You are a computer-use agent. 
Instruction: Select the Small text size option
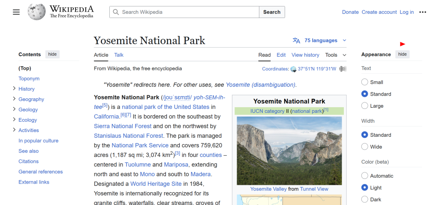click(x=365, y=82)
